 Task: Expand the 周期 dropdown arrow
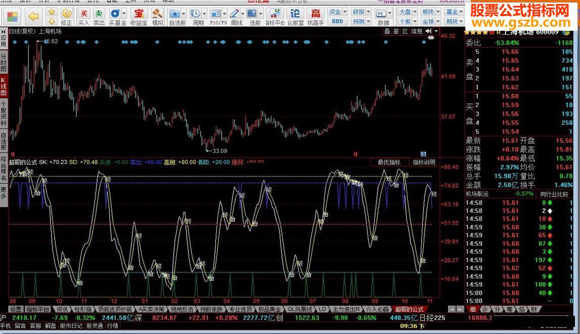pos(204,14)
